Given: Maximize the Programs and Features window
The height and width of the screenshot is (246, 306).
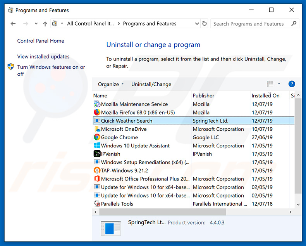Looking at the screenshot, I should 271,10.
